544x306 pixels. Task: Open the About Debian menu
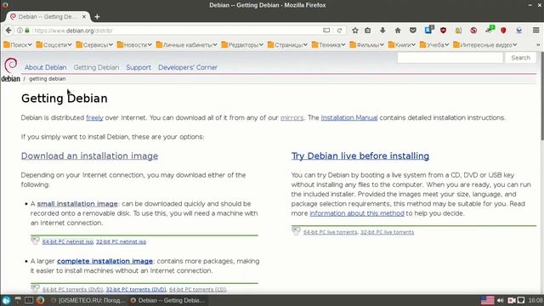45,67
